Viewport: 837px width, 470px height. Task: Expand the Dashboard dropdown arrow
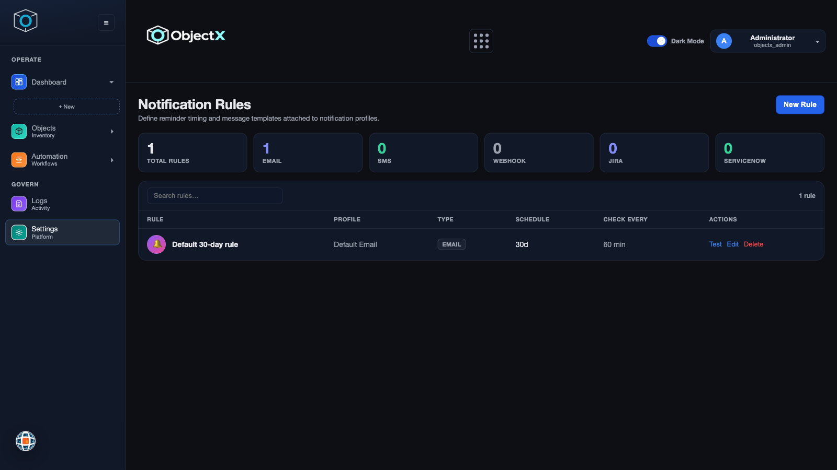(111, 82)
